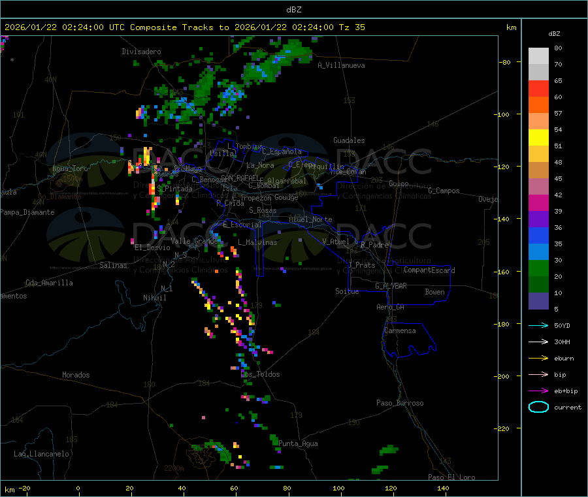The height and width of the screenshot is (497, 588).
Task: Click the Guadales map label
Action: coord(349,140)
